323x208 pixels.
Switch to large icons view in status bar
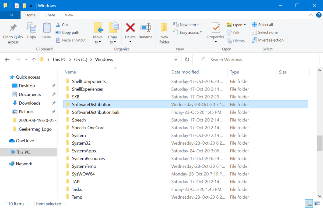[317, 204]
